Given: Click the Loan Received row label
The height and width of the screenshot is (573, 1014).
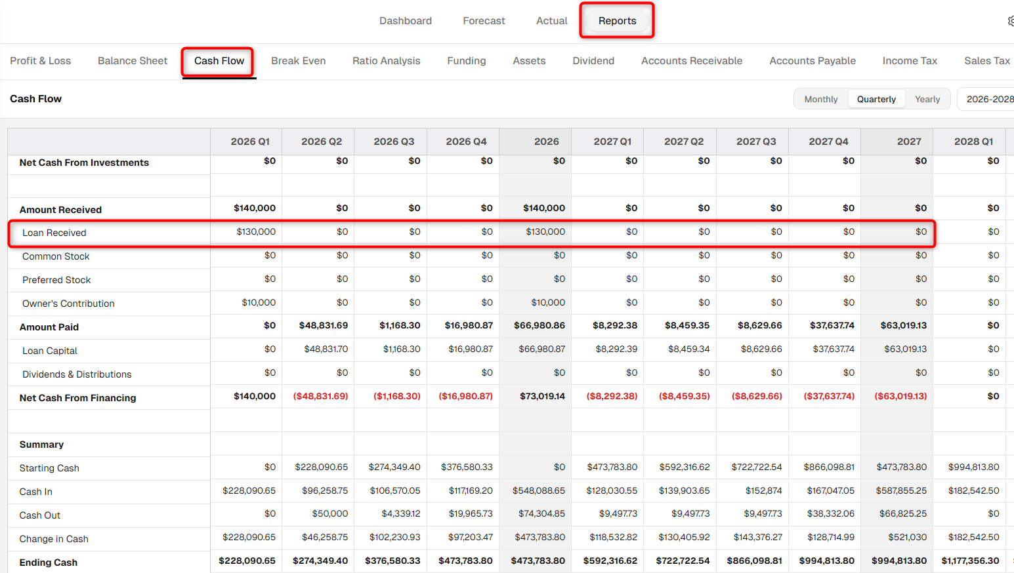Looking at the screenshot, I should 54,233.
